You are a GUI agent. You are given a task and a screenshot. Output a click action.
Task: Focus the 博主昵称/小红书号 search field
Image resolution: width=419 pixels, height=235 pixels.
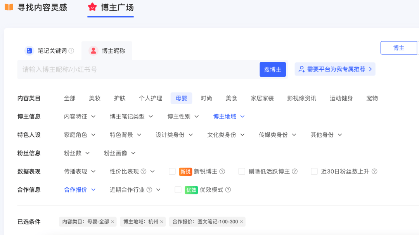138,70
